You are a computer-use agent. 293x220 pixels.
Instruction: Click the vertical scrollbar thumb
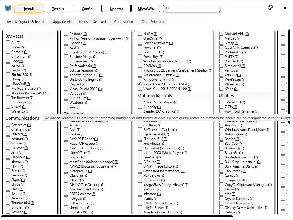(290, 76)
